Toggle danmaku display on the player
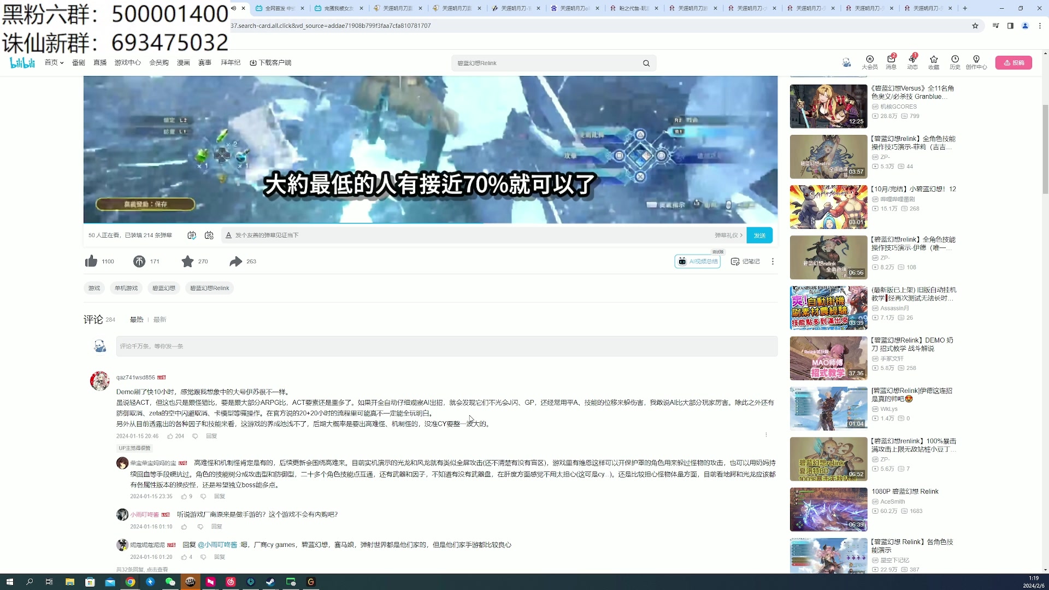This screenshot has width=1049, height=590. click(x=192, y=235)
